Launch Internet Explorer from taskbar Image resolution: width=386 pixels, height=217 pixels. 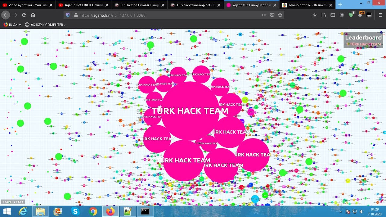pyautogui.click(x=23, y=211)
